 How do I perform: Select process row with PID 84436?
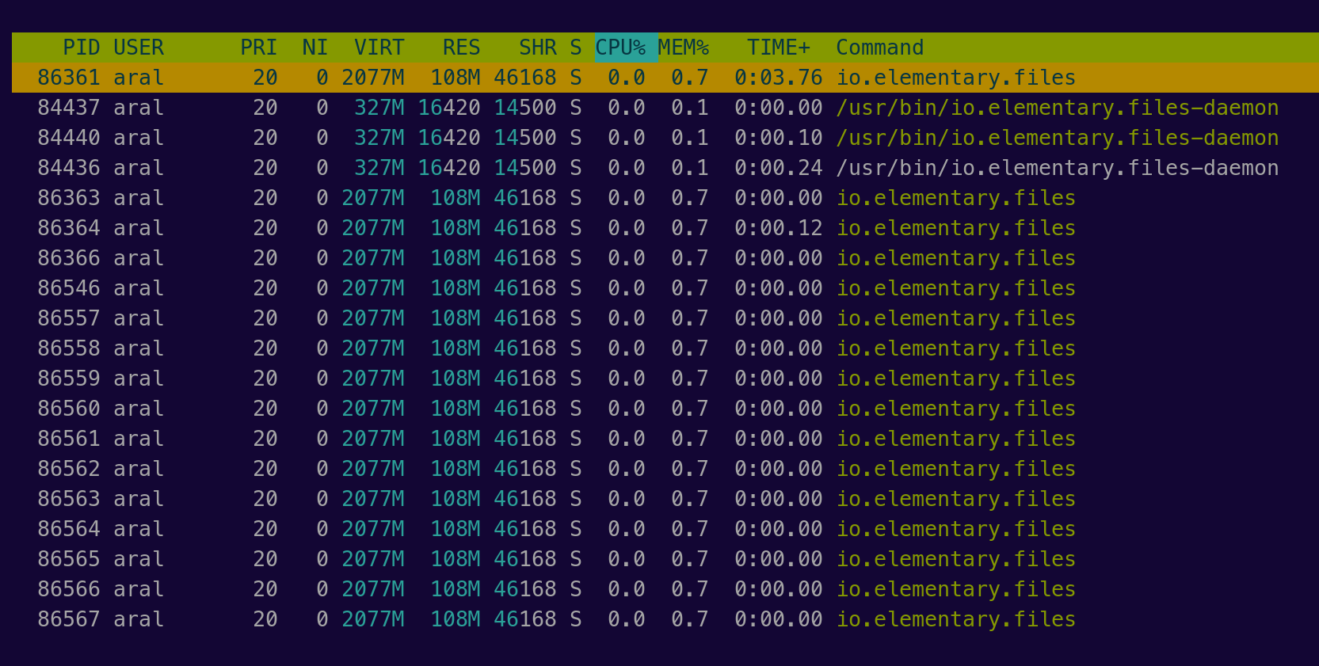(x=665, y=168)
